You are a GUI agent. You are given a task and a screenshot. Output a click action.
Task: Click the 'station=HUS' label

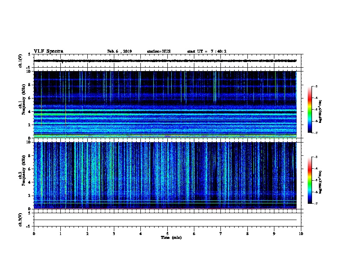coord(159,51)
